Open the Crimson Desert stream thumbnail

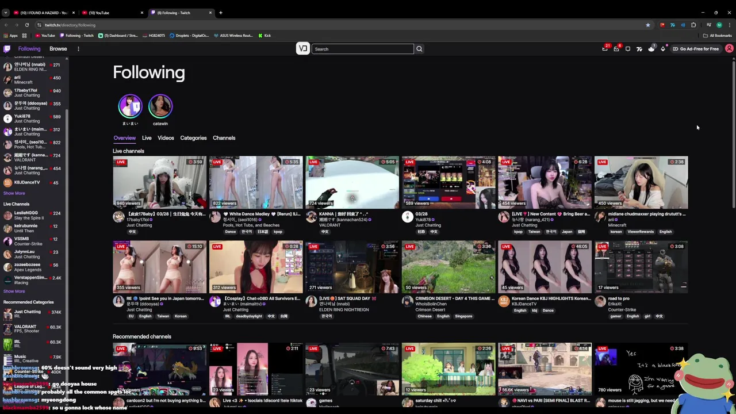pos(448,267)
